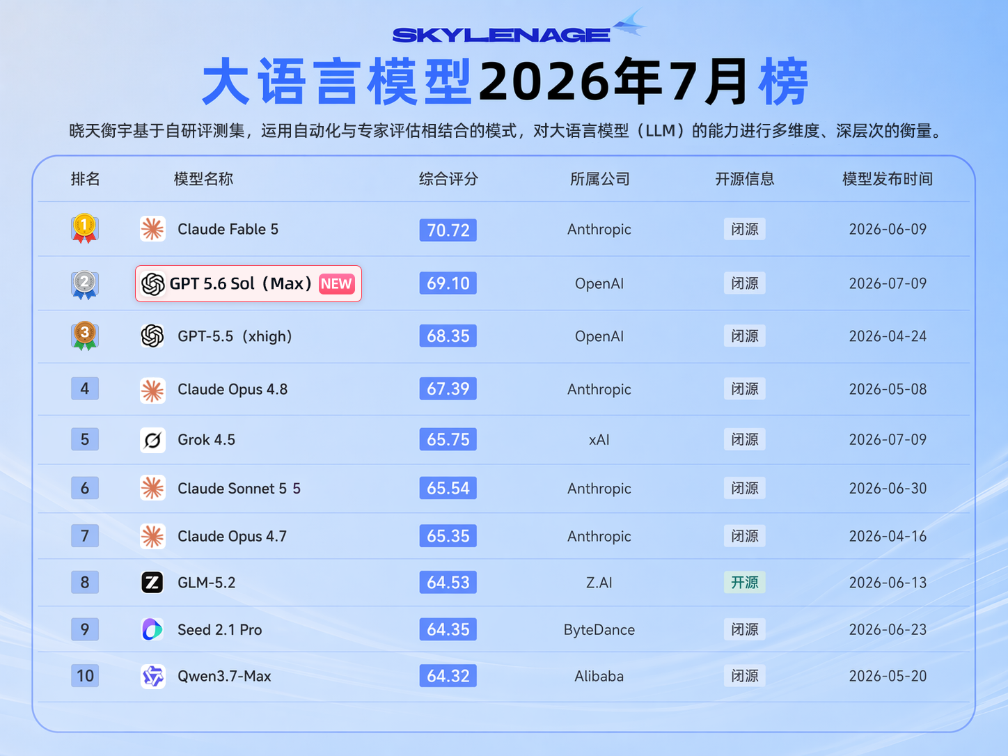Select the model name Claude Opus 4.7
The image size is (1008, 756).
pos(233,537)
